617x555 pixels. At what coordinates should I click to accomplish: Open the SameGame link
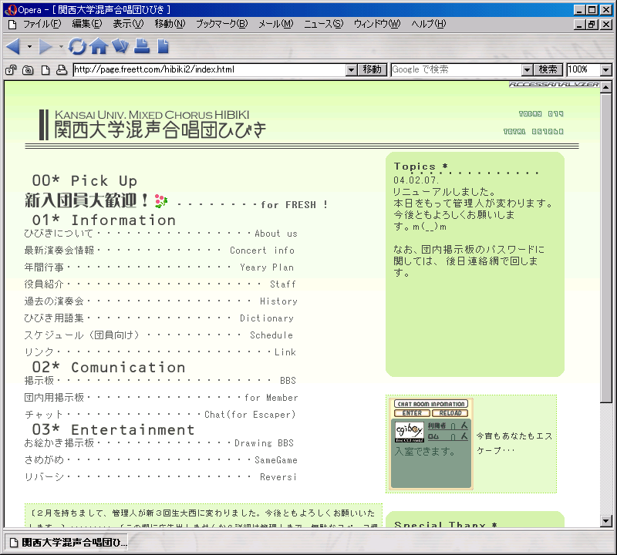point(276,460)
